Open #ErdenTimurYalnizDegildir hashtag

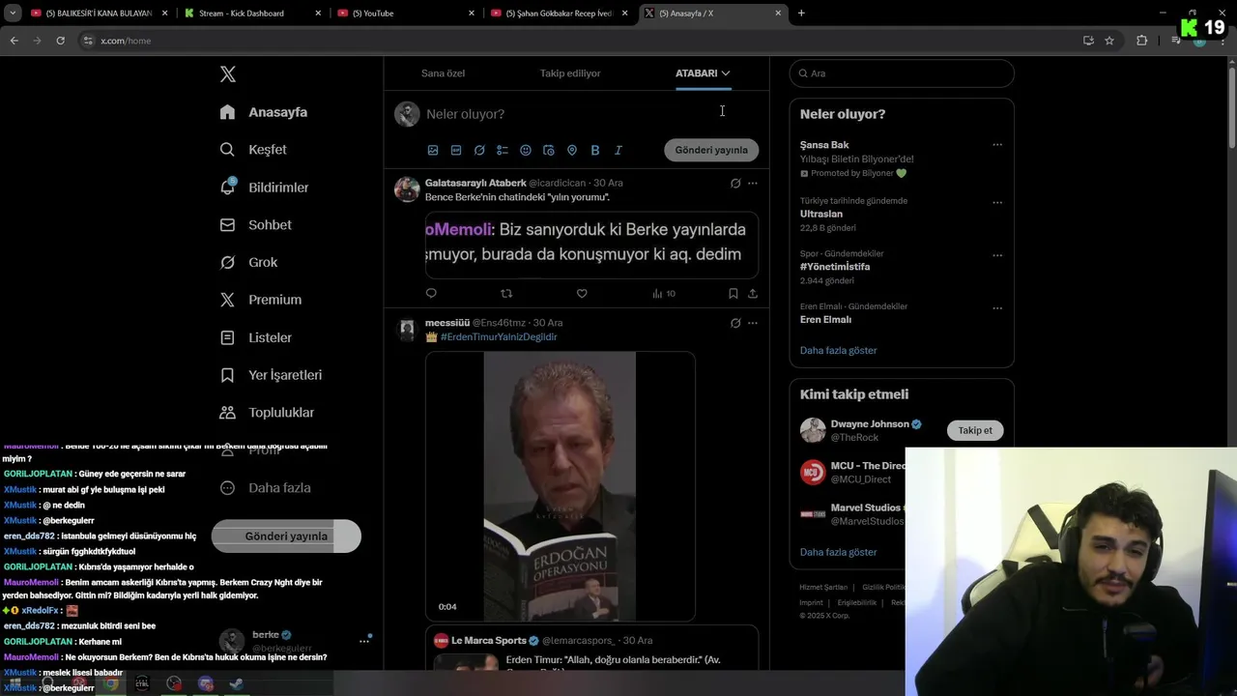pos(499,337)
